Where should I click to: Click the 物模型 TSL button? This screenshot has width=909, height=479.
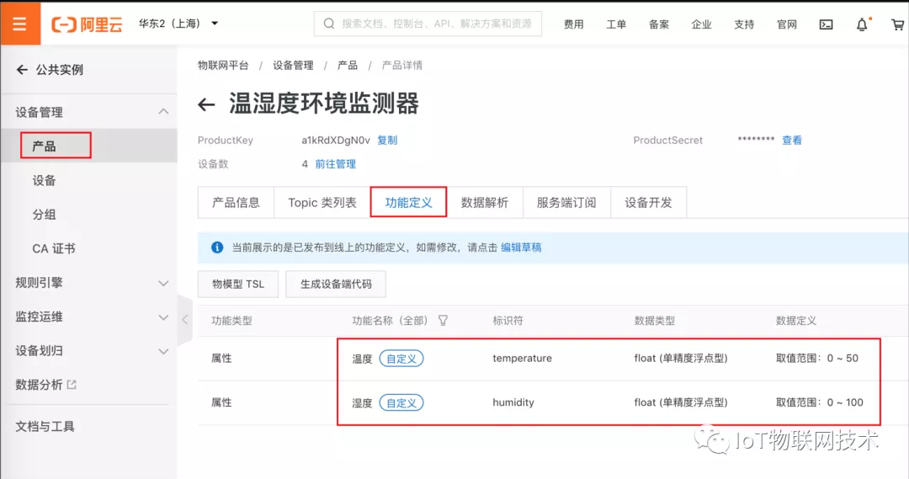coord(238,285)
